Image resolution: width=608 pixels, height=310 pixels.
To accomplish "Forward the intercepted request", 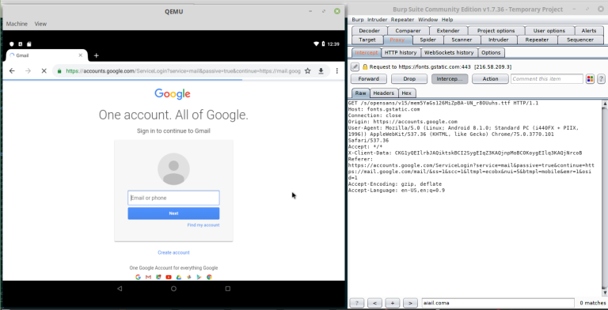I will (x=368, y=78).
